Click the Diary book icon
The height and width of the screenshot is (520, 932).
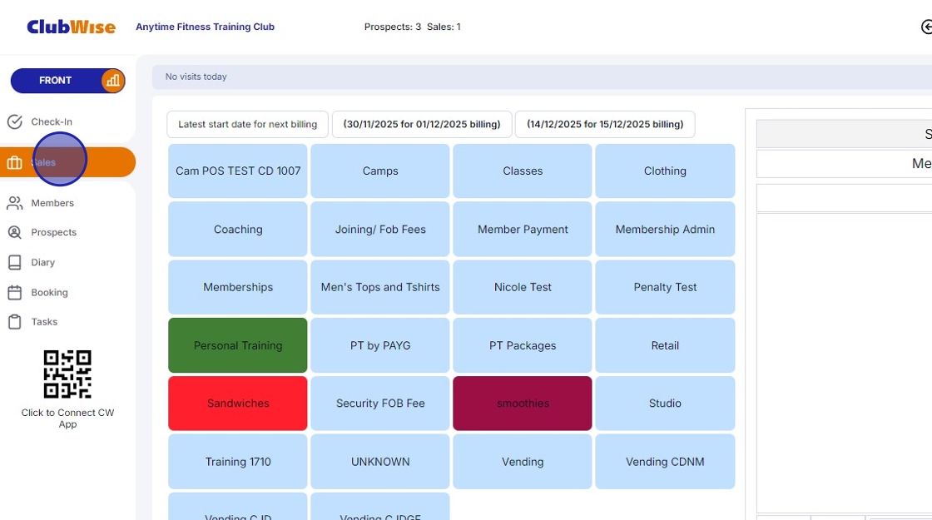point(15,262)
